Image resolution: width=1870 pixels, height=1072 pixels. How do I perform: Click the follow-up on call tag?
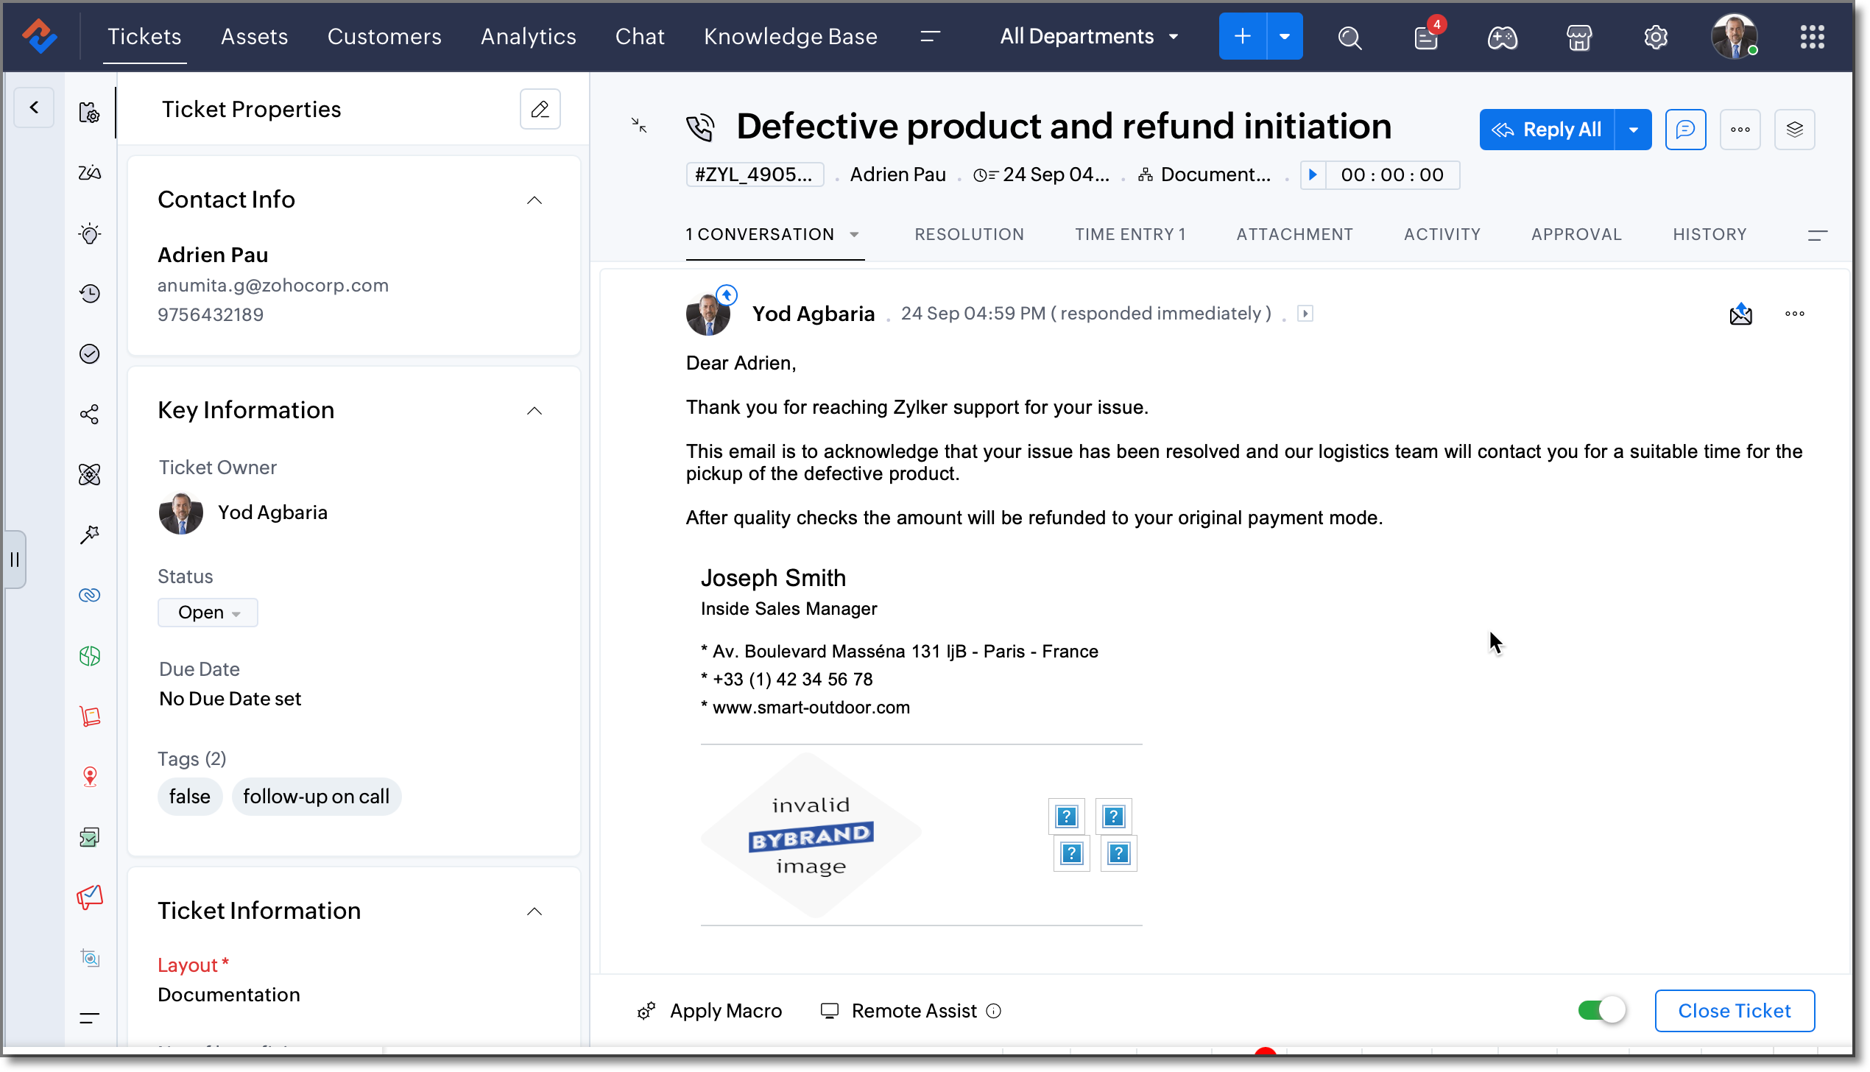(x=316, y=797)
